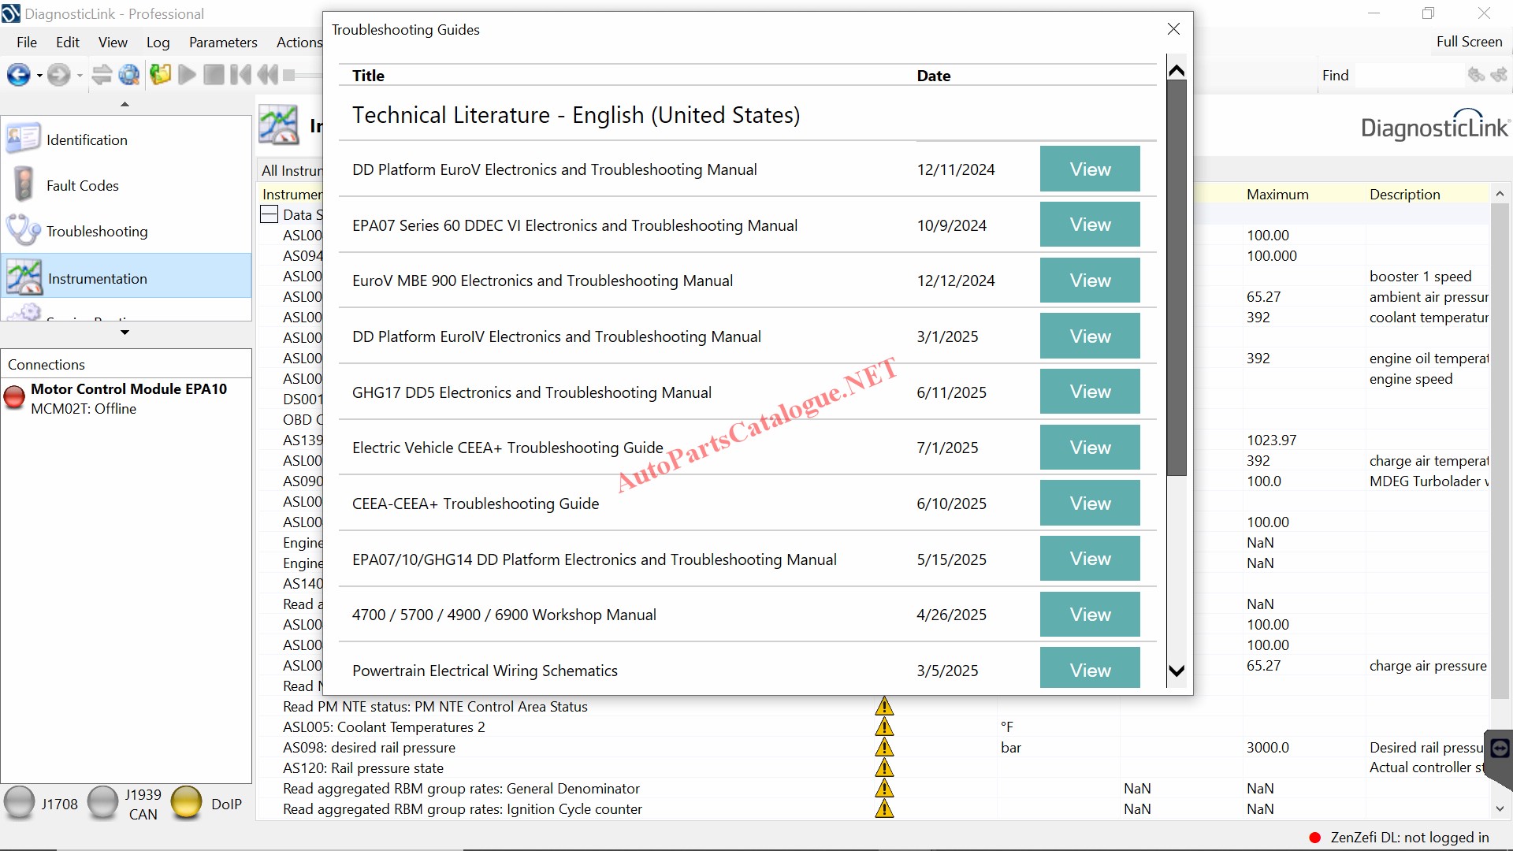The width and height of the screenshot is (1513, 851).
Task: View the GHG17 DD5 Electronics Troubleshooting Manual
Action: [x=1089, y=392]
